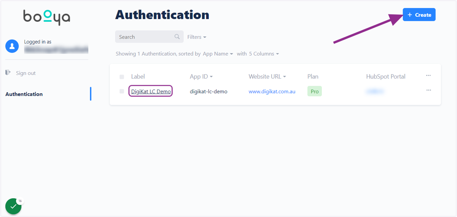Click the search magnifier icon
The width and height of the screenshot is (457, 217).
tap(177, 37)
